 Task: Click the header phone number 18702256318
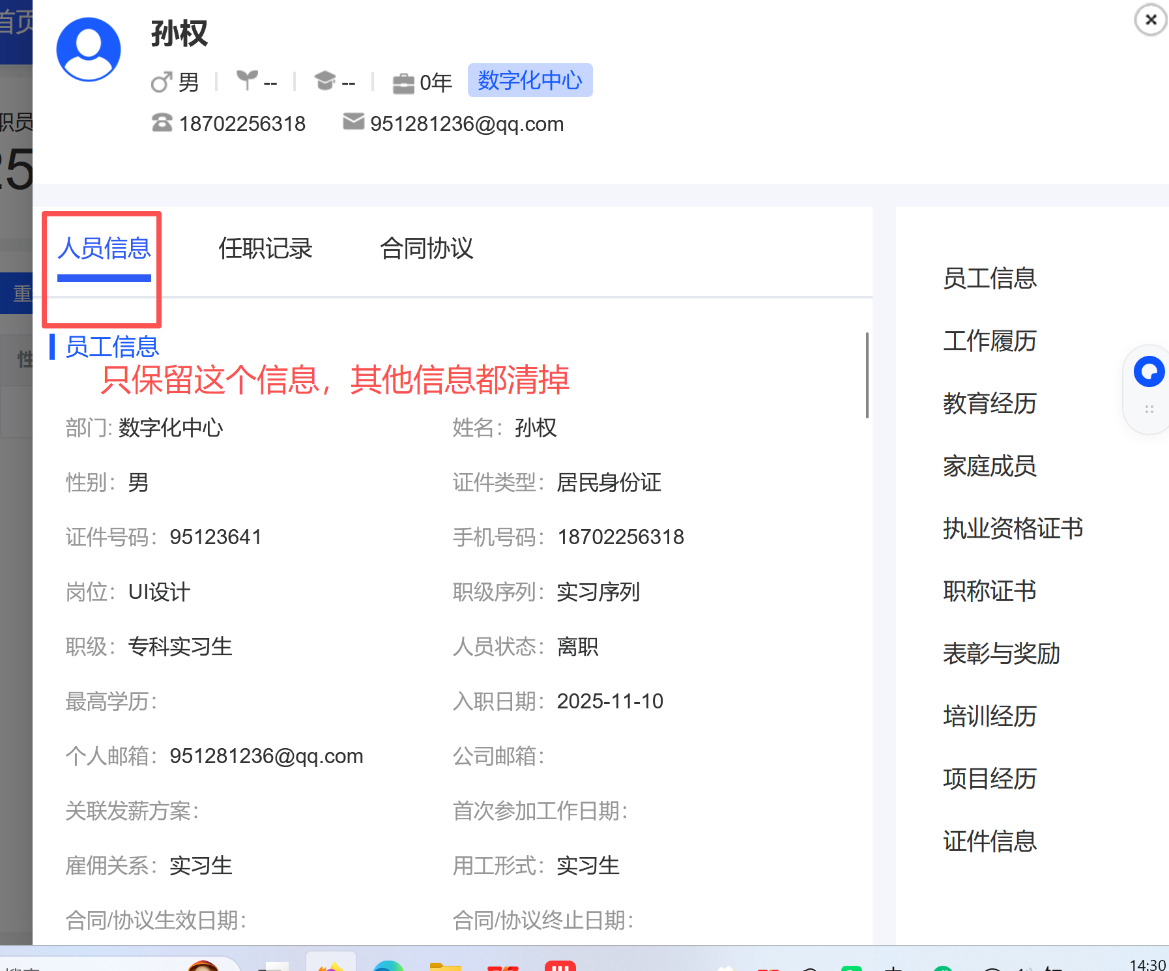(242, 124)
